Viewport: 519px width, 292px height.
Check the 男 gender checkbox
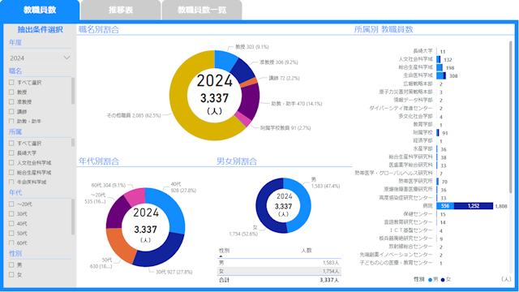click(11, 265)
